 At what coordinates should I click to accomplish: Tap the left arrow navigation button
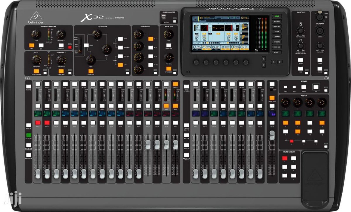coord(273,62)
